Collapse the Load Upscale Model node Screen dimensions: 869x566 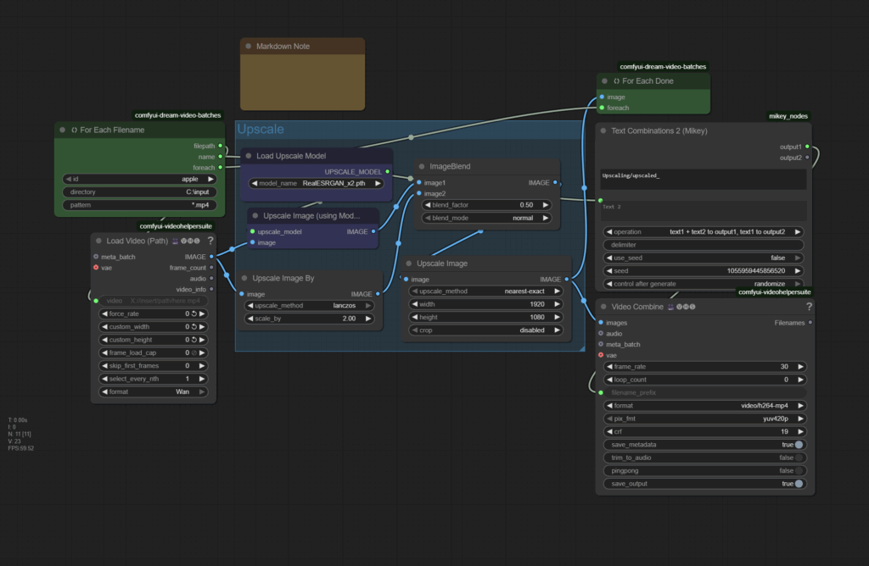click(x=249, y=156)
